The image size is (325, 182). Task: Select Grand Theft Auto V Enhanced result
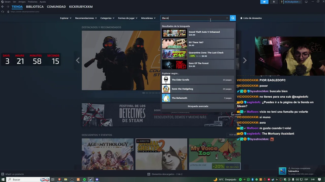point(198,33)
